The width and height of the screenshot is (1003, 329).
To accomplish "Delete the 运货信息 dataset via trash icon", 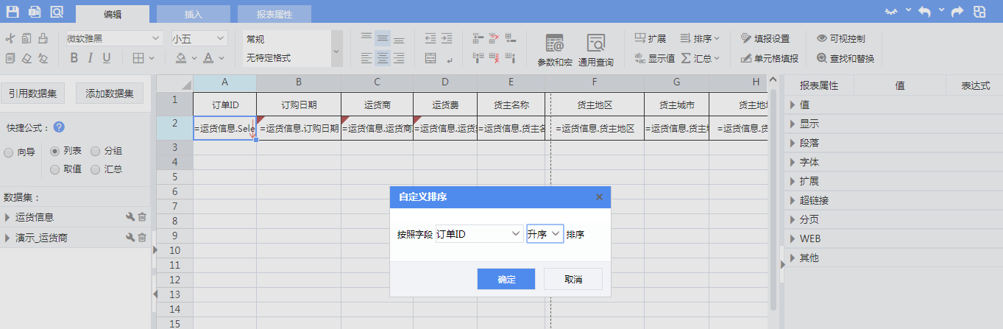I will tap(142, 217).
